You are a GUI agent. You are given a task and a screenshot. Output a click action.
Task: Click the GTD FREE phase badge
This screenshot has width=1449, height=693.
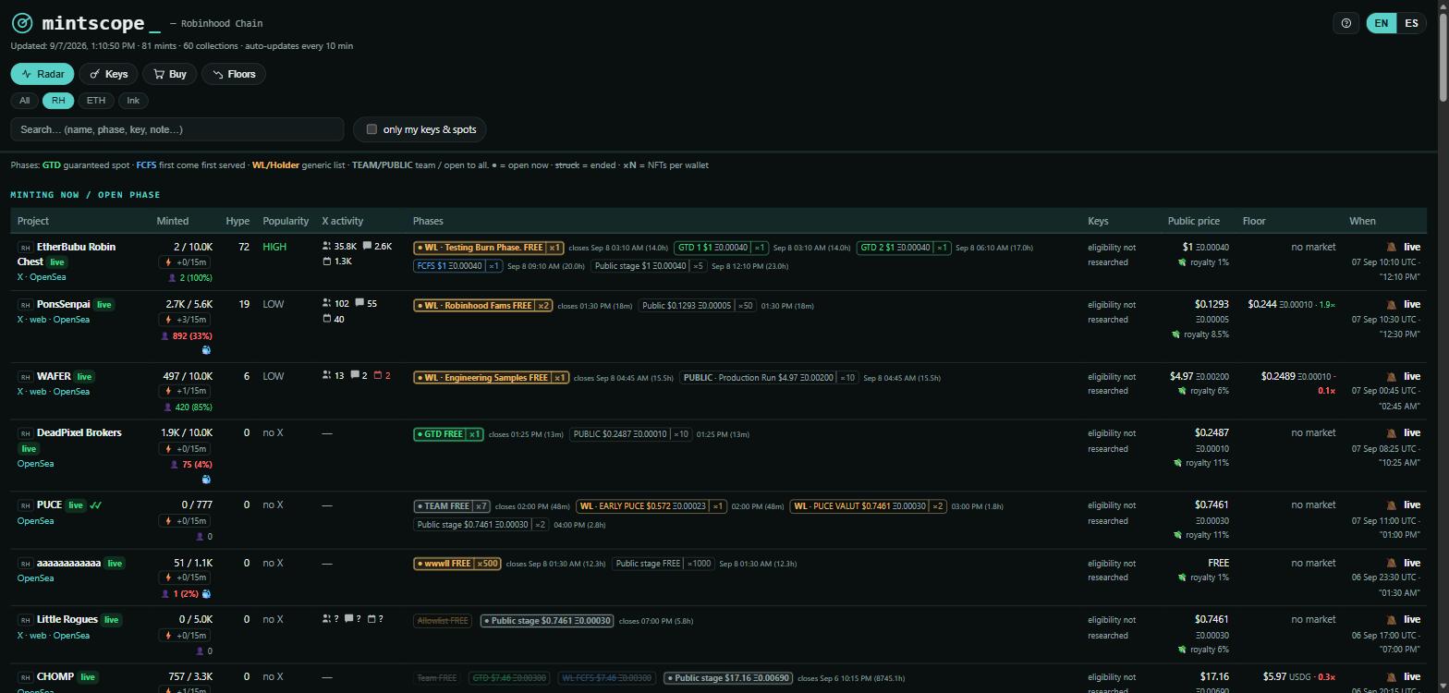(448, 434)
